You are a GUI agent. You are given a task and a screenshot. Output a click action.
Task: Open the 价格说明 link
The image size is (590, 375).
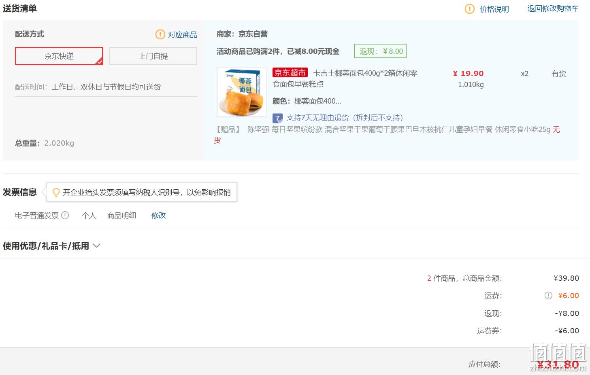point(494,9)
